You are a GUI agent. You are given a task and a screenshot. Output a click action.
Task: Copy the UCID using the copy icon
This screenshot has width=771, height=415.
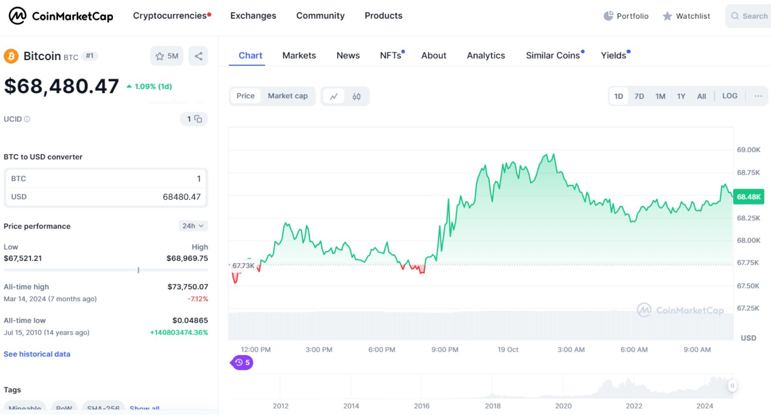tap(198, 119)
